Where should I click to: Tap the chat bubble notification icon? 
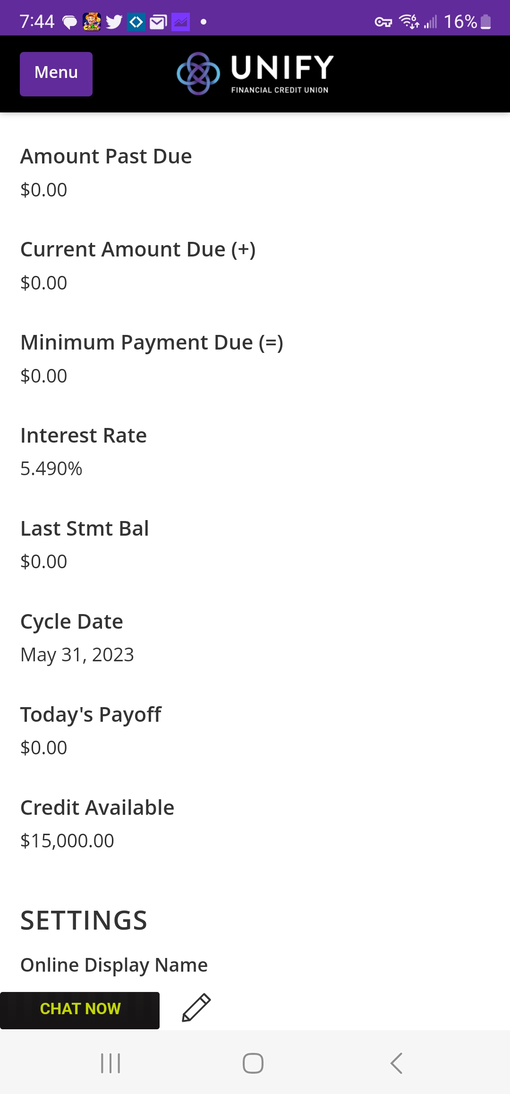click(69, 21)
